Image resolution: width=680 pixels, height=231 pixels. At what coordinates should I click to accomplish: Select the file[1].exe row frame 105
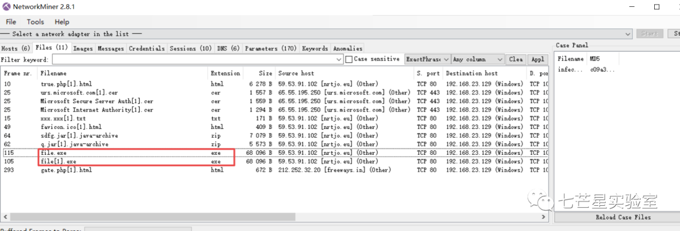[275, 161]
